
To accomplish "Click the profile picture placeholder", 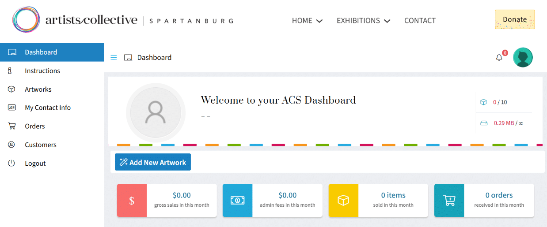I will coord(156,112).
